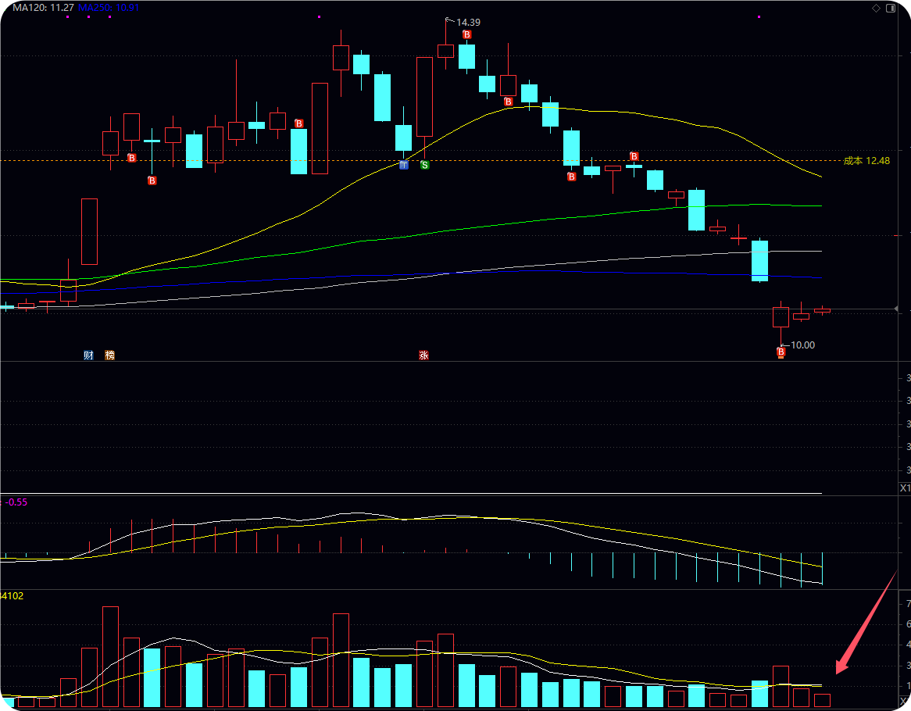Click the B marker beside 14.39 high
Viewport: 911px width, 711px height.
(x=466, y=35)
